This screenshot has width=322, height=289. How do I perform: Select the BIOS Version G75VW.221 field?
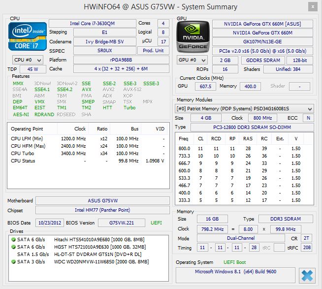(x=122, y=223)
